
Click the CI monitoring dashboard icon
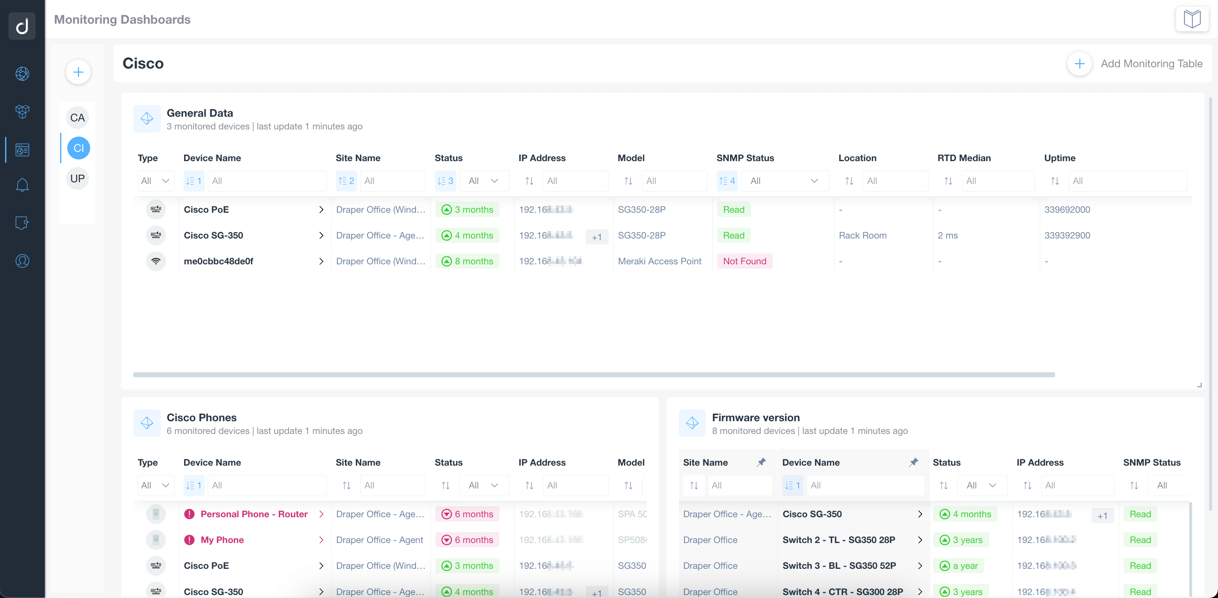tap(77, 148)
